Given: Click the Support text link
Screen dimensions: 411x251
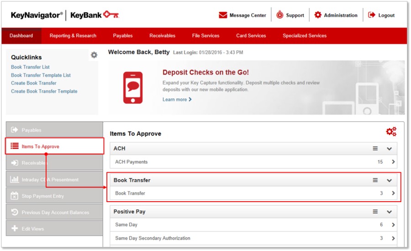Looking at the screenshot, I should coord(295,15).
